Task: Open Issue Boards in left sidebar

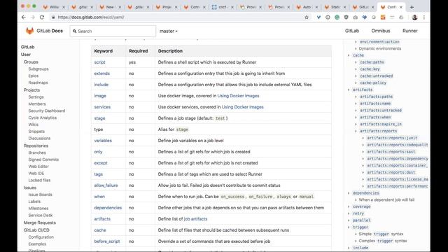Action: click(x=41, y=195)
